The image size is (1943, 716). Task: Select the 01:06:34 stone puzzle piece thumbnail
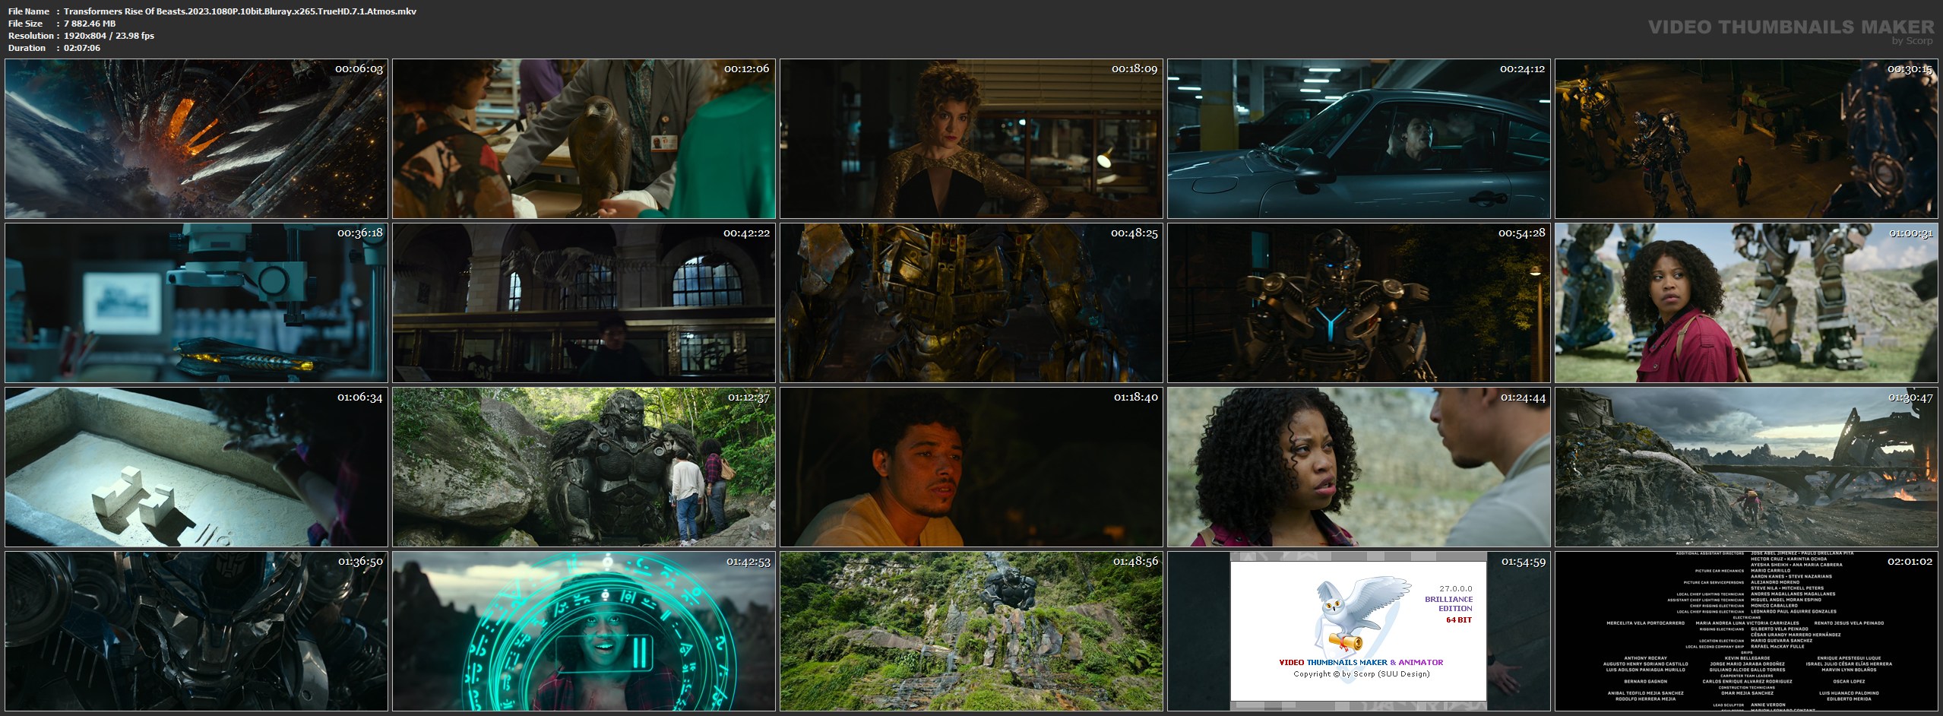click(x=196, y=467)
